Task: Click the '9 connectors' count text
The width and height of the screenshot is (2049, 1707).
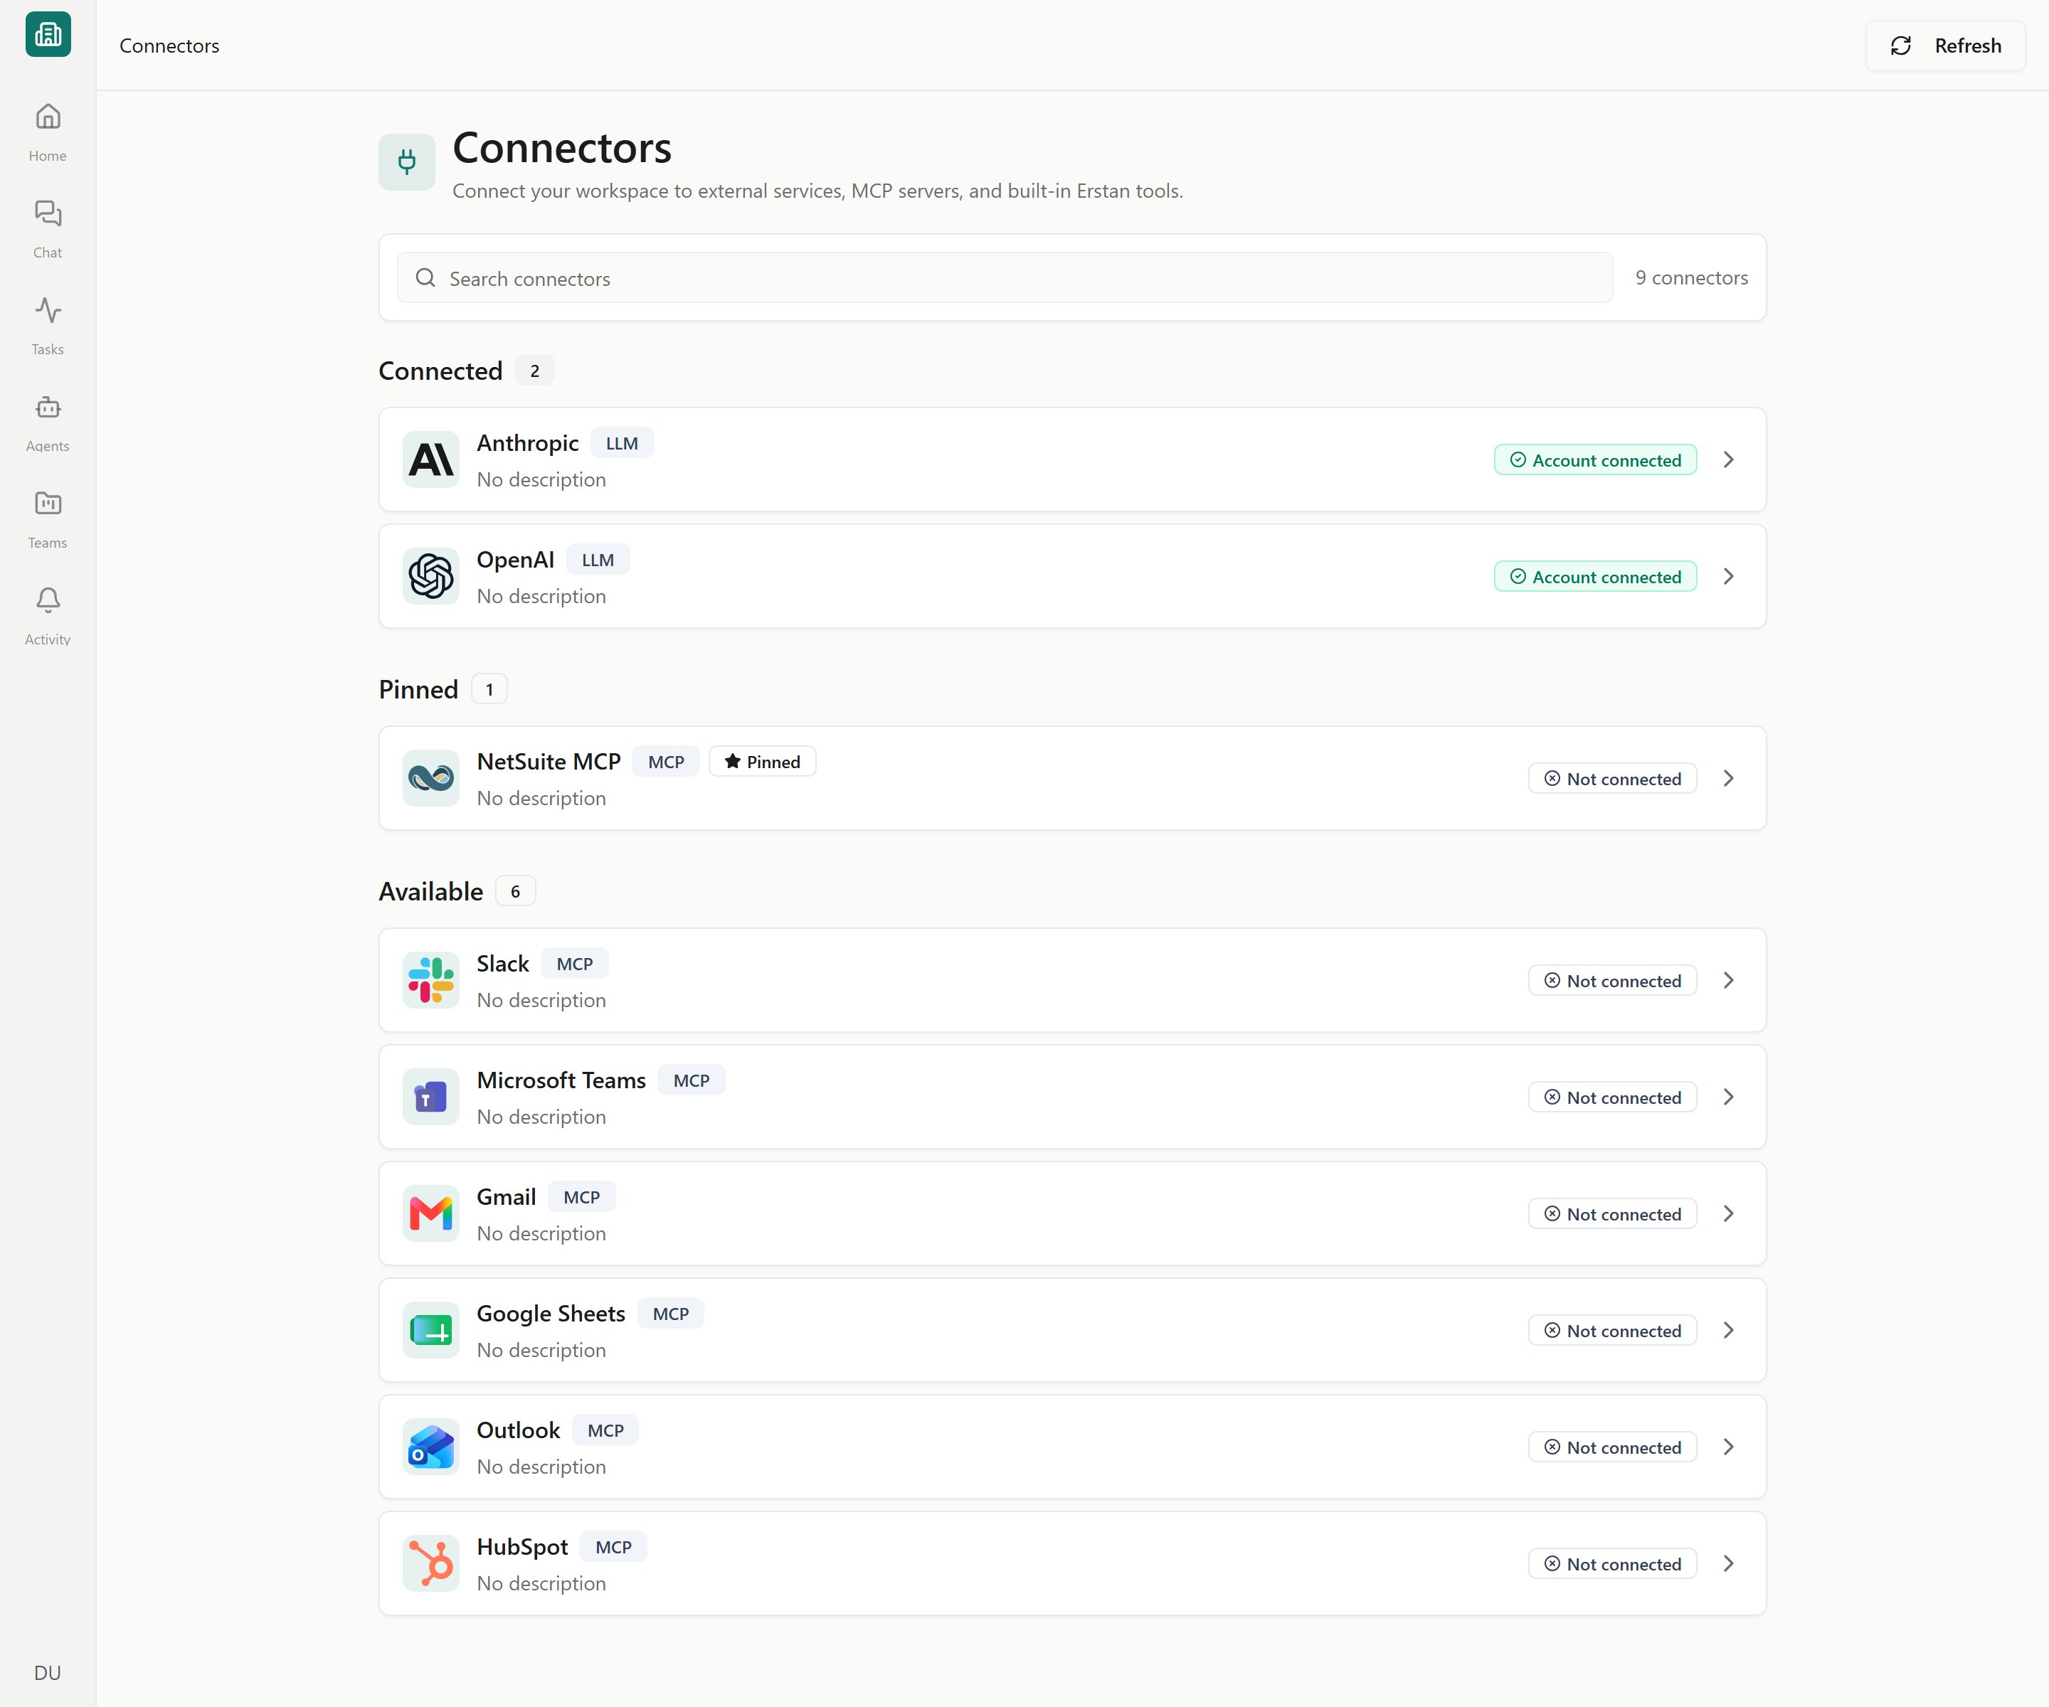Action: [1692, 278]
